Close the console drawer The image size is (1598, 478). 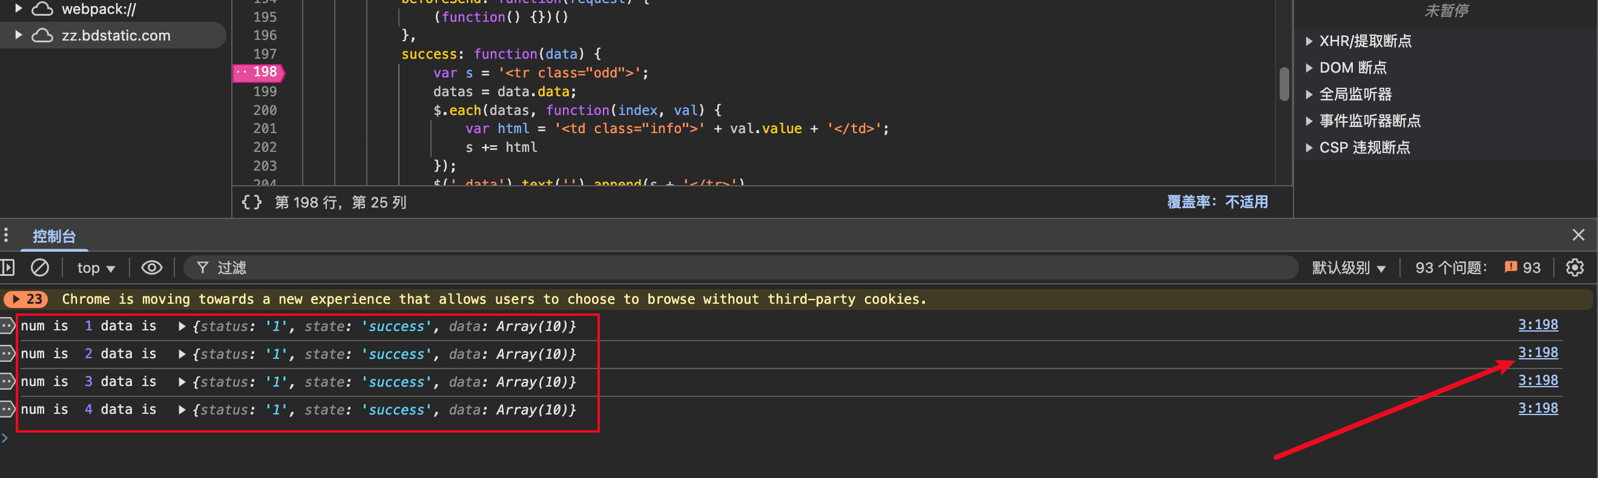[x=1578, y=235]
